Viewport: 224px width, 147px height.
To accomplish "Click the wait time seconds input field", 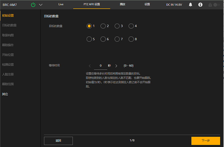I will (x=101, y=66).
